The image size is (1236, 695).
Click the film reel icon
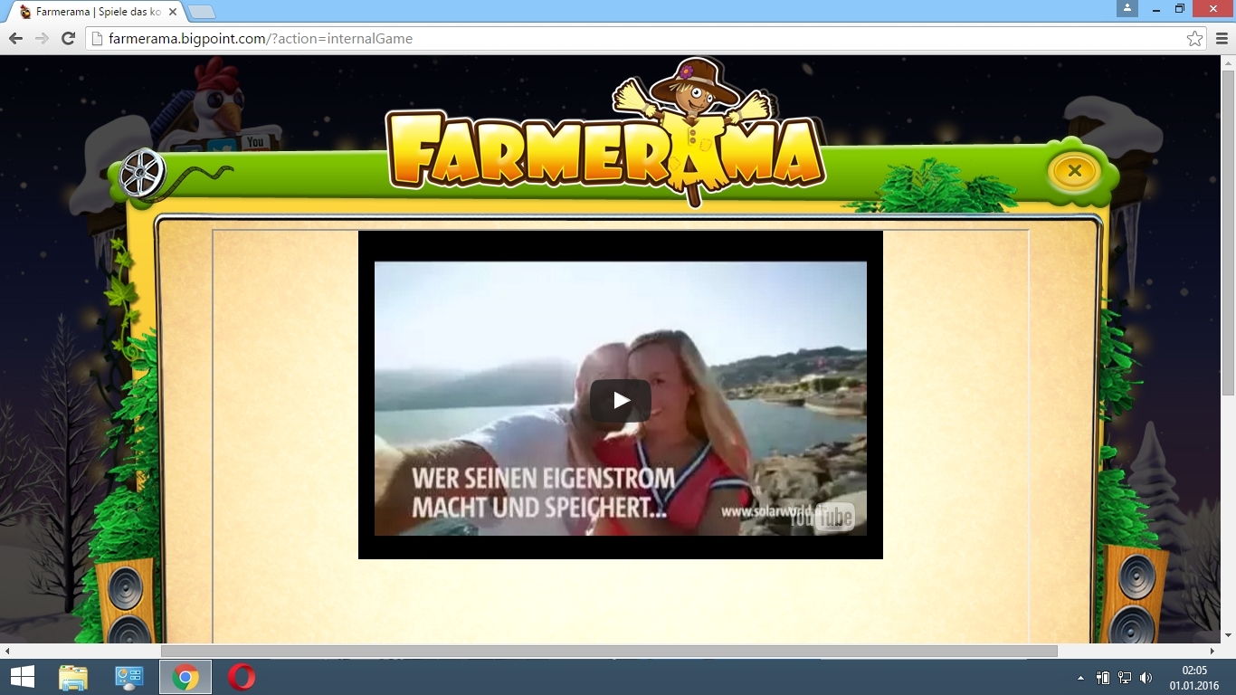(x=142, y=172)
